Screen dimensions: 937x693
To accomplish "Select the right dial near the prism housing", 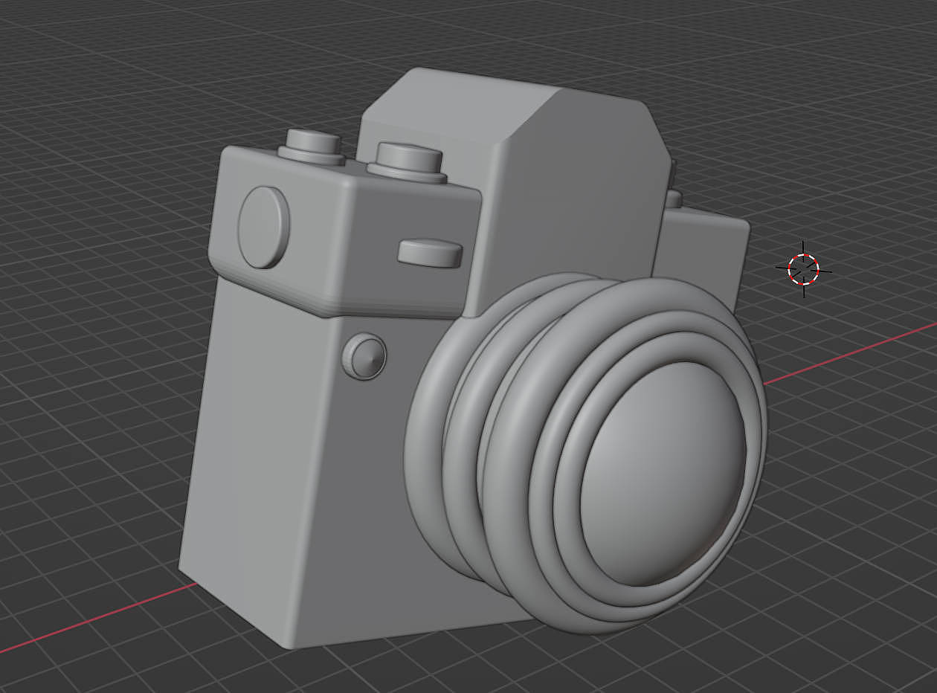I will point(407,162).
